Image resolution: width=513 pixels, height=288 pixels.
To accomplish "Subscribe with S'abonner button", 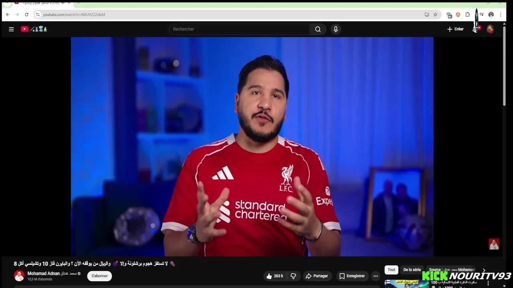I will [x=99, y=276].
